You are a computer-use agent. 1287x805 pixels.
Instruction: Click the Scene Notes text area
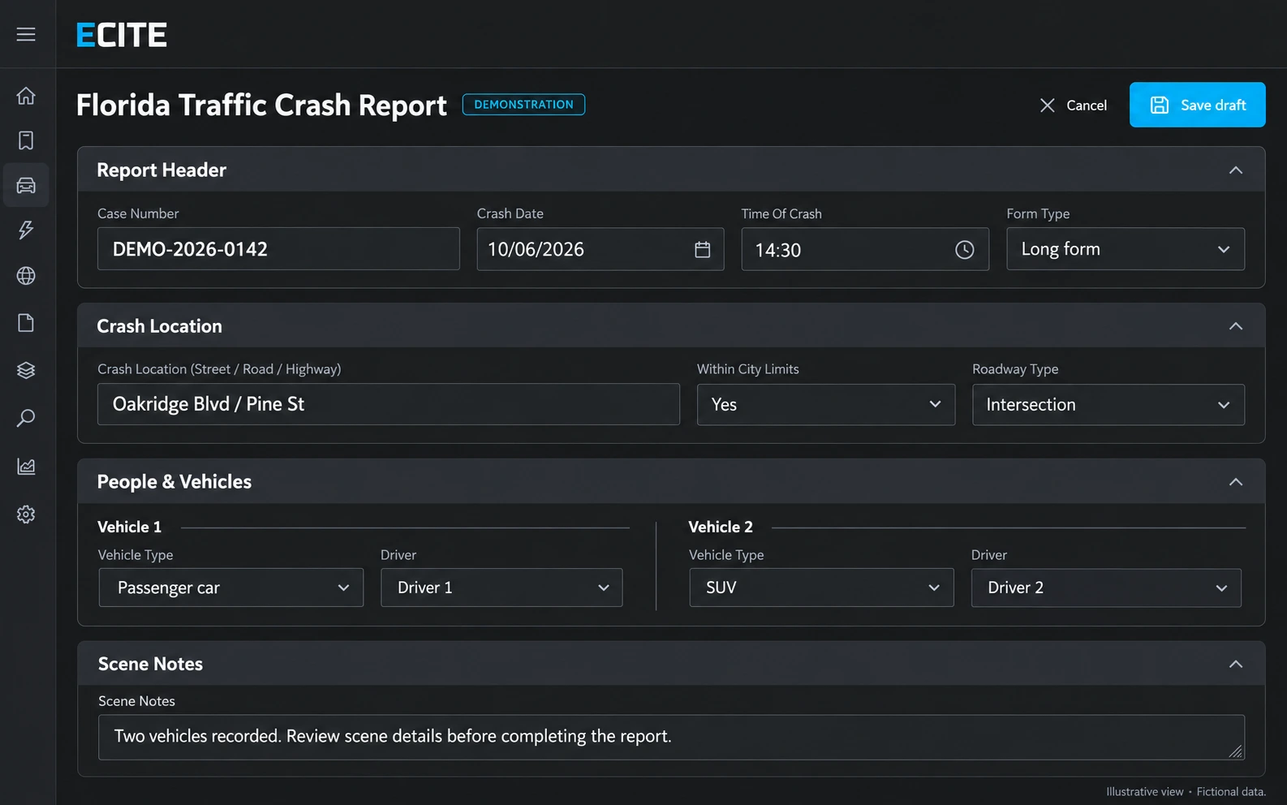(x=671, y=737)
